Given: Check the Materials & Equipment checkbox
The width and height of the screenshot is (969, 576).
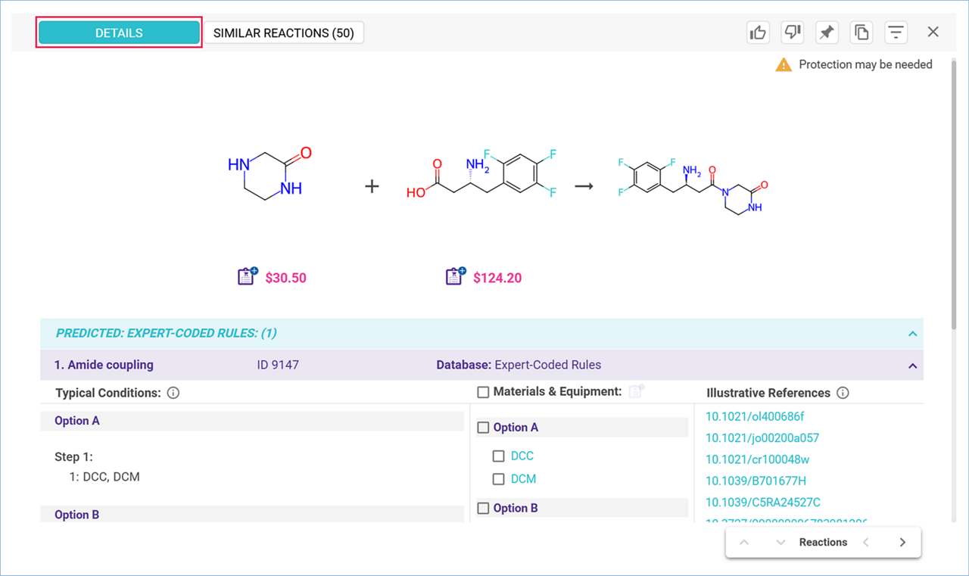Looking at the screenshot, I should [x=483, y=392].
